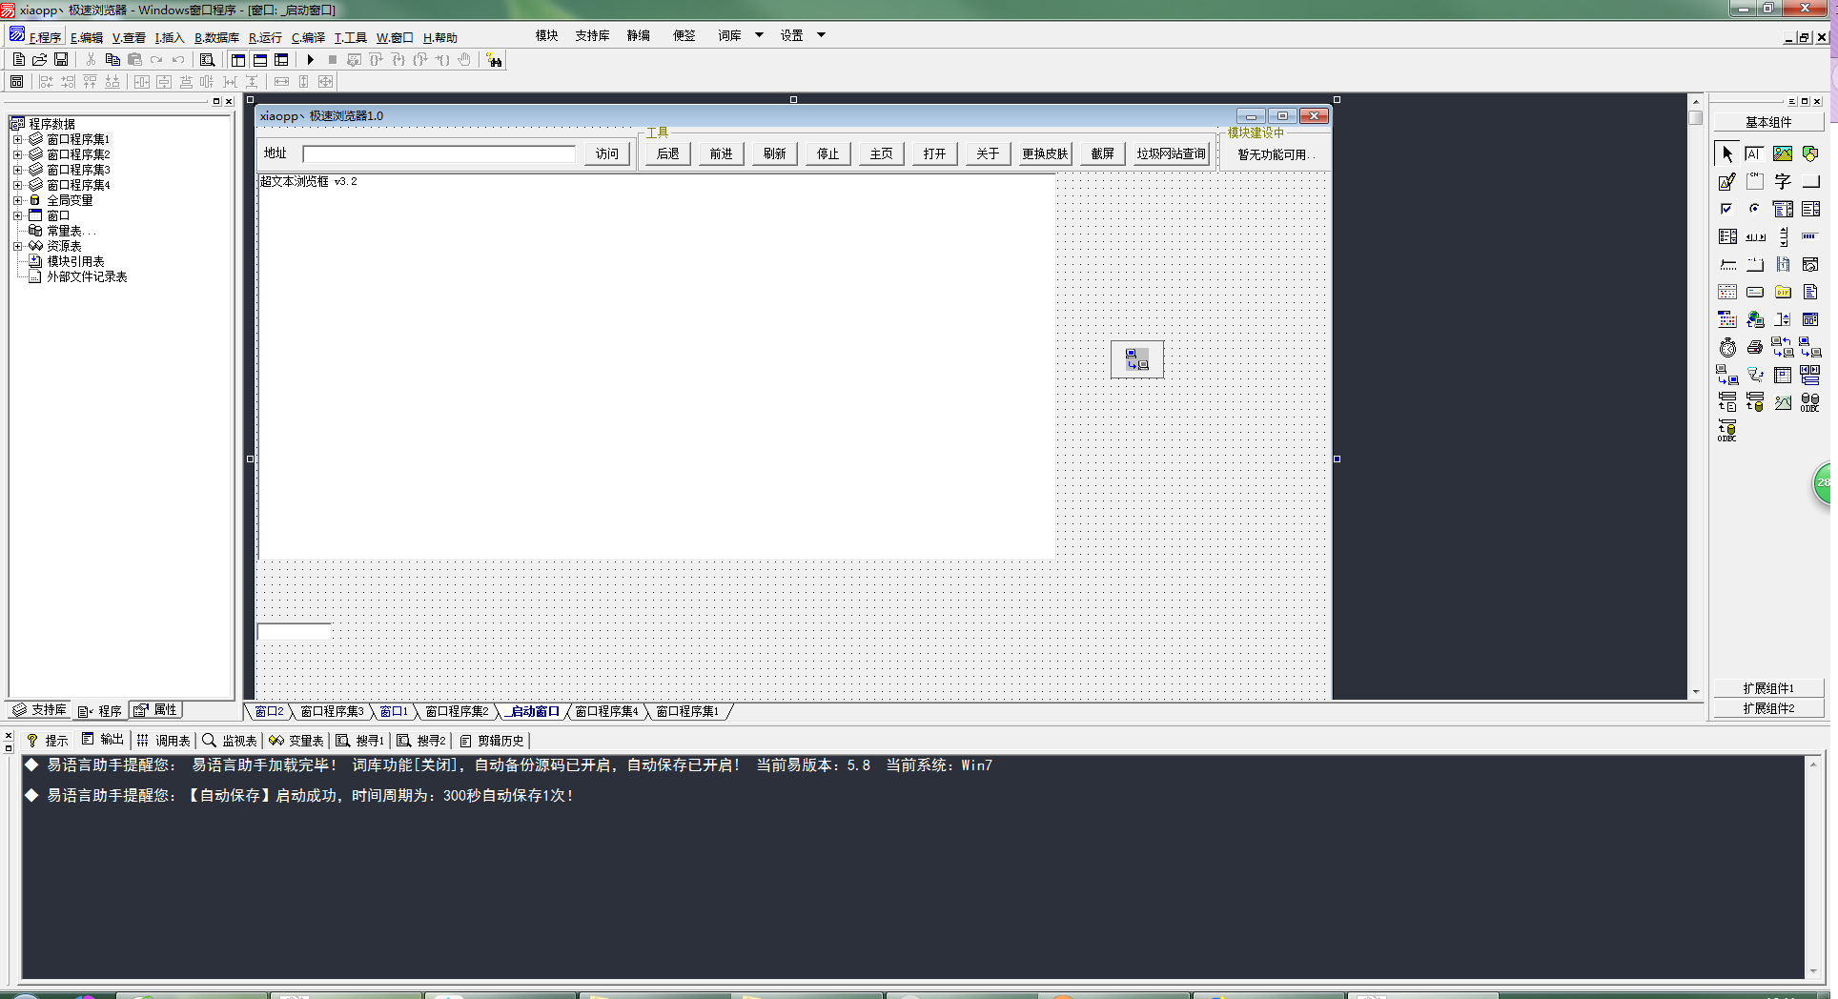Select the small edit box below browser area

[x=295, y=631]
